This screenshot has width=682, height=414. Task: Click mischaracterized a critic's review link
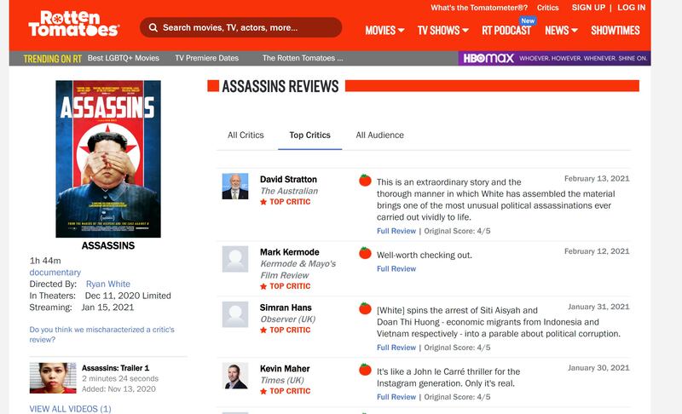pos(101,335)
